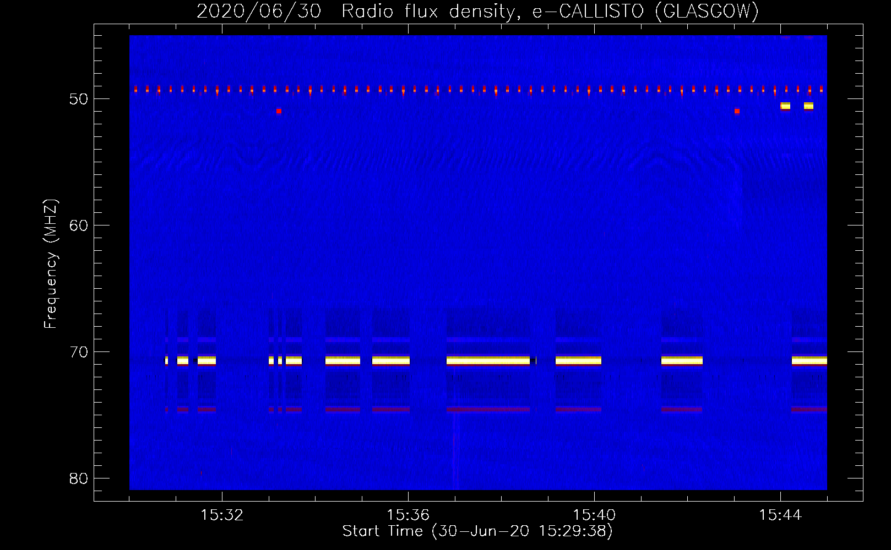Click the 60 frequency tick label

(x=79, y=226)
